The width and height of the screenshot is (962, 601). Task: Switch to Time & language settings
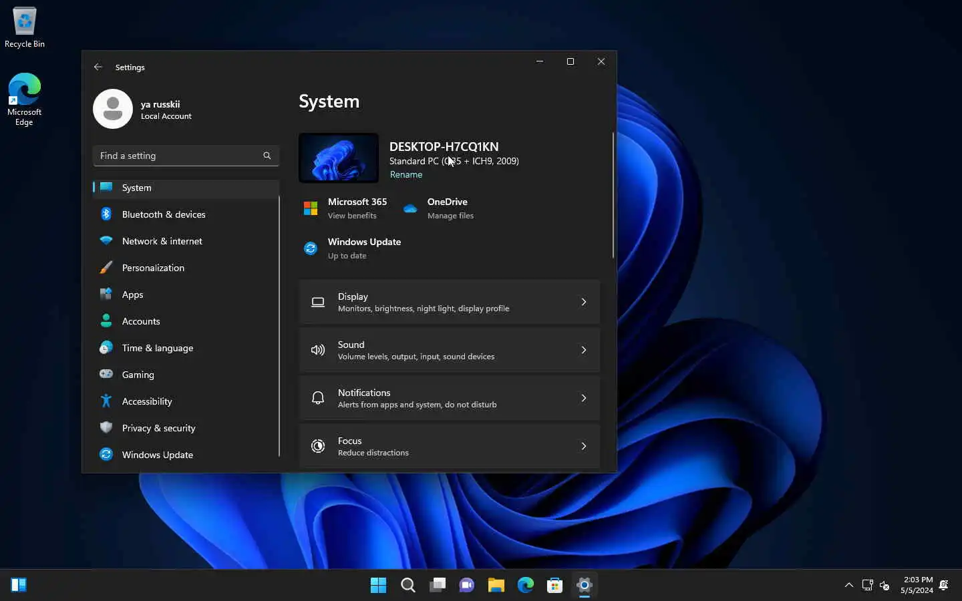click(x=186, y=348)
